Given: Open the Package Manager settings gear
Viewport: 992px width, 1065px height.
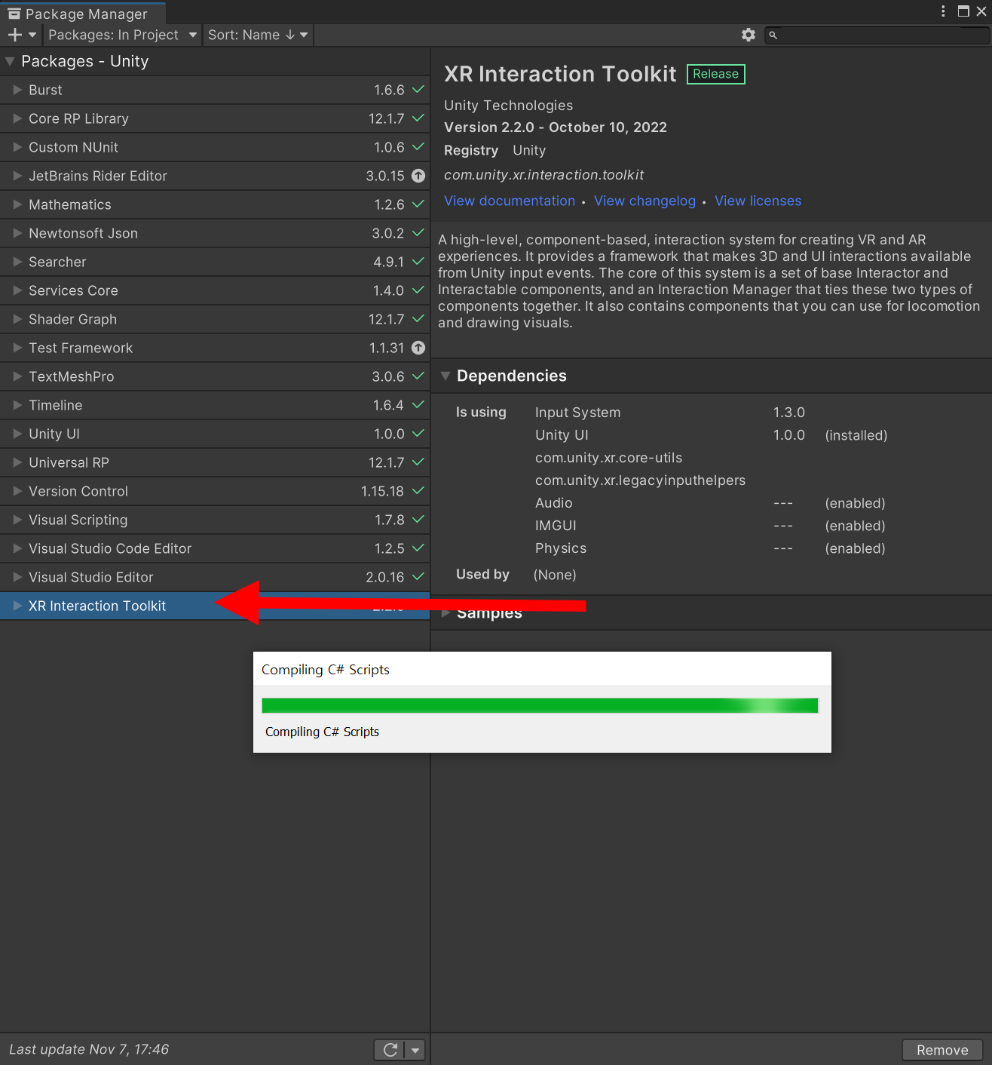Looking at the screenshot, I should point(749,35).
